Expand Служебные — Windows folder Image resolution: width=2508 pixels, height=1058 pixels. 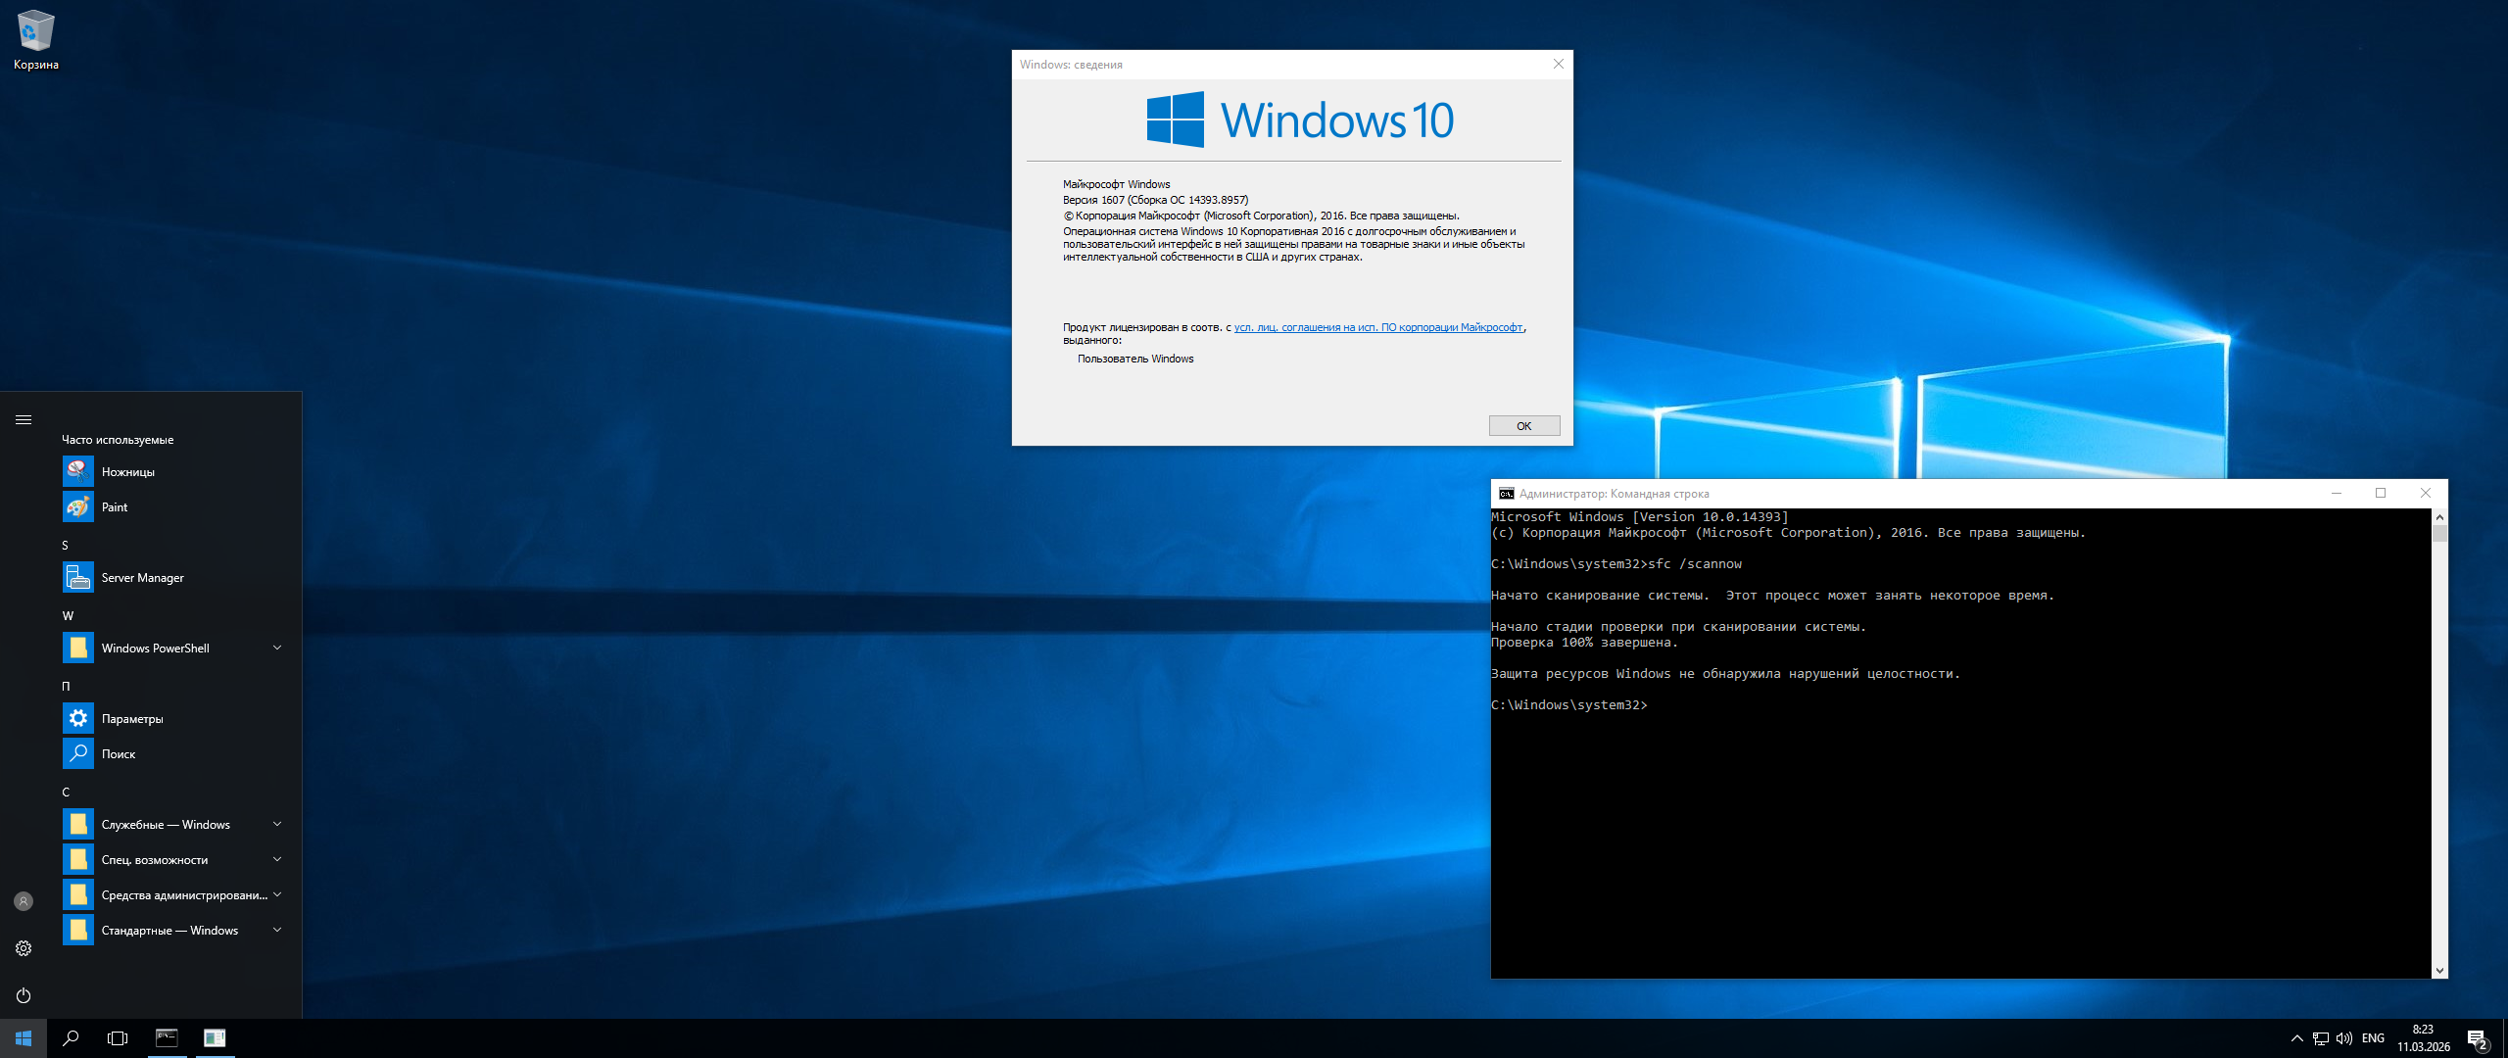pyautogui.click(x=277, y=824)
